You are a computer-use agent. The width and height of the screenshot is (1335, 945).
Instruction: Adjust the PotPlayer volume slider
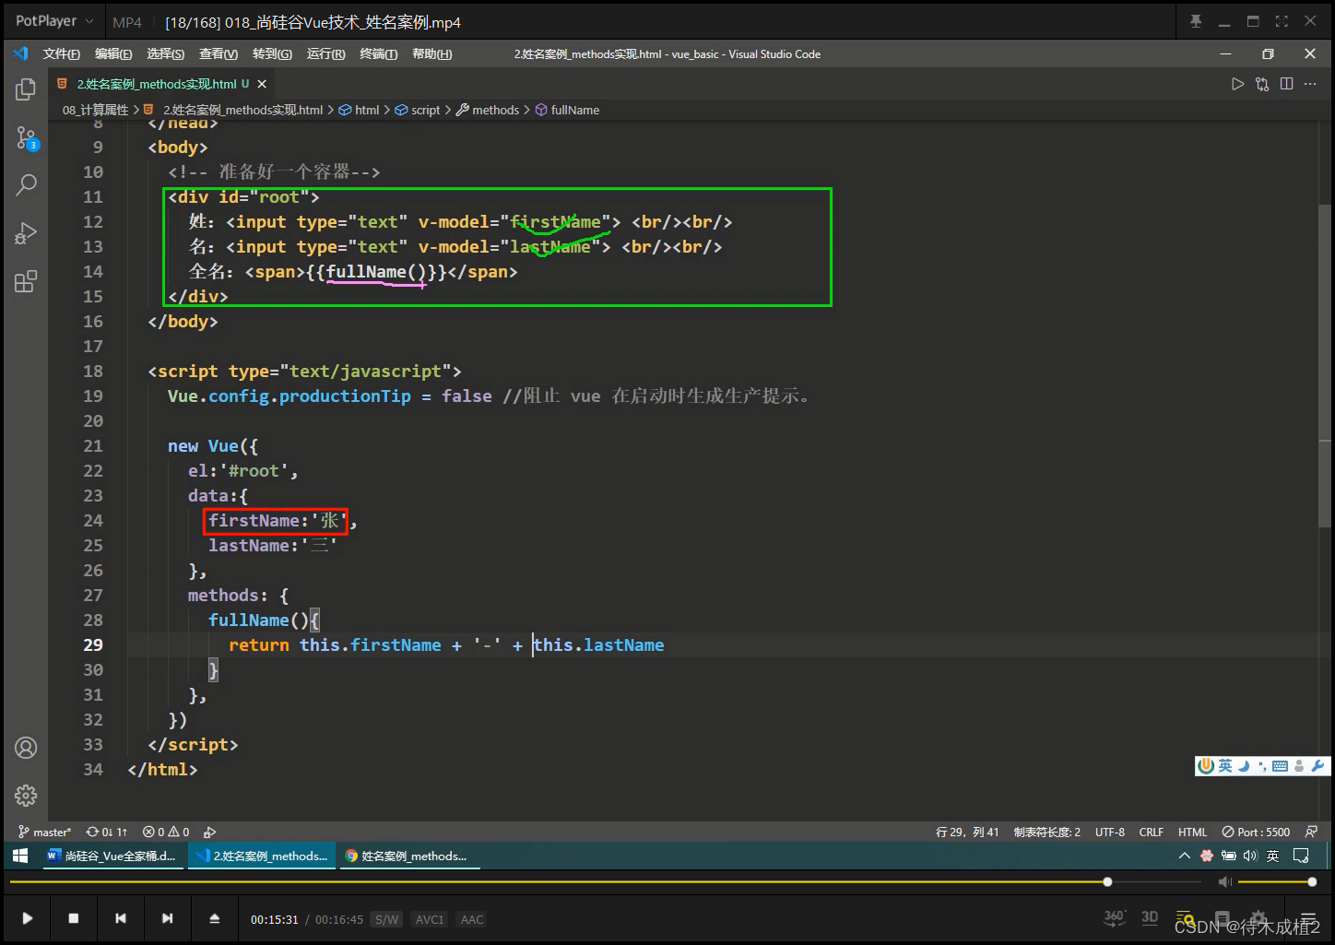[1275, 882]
